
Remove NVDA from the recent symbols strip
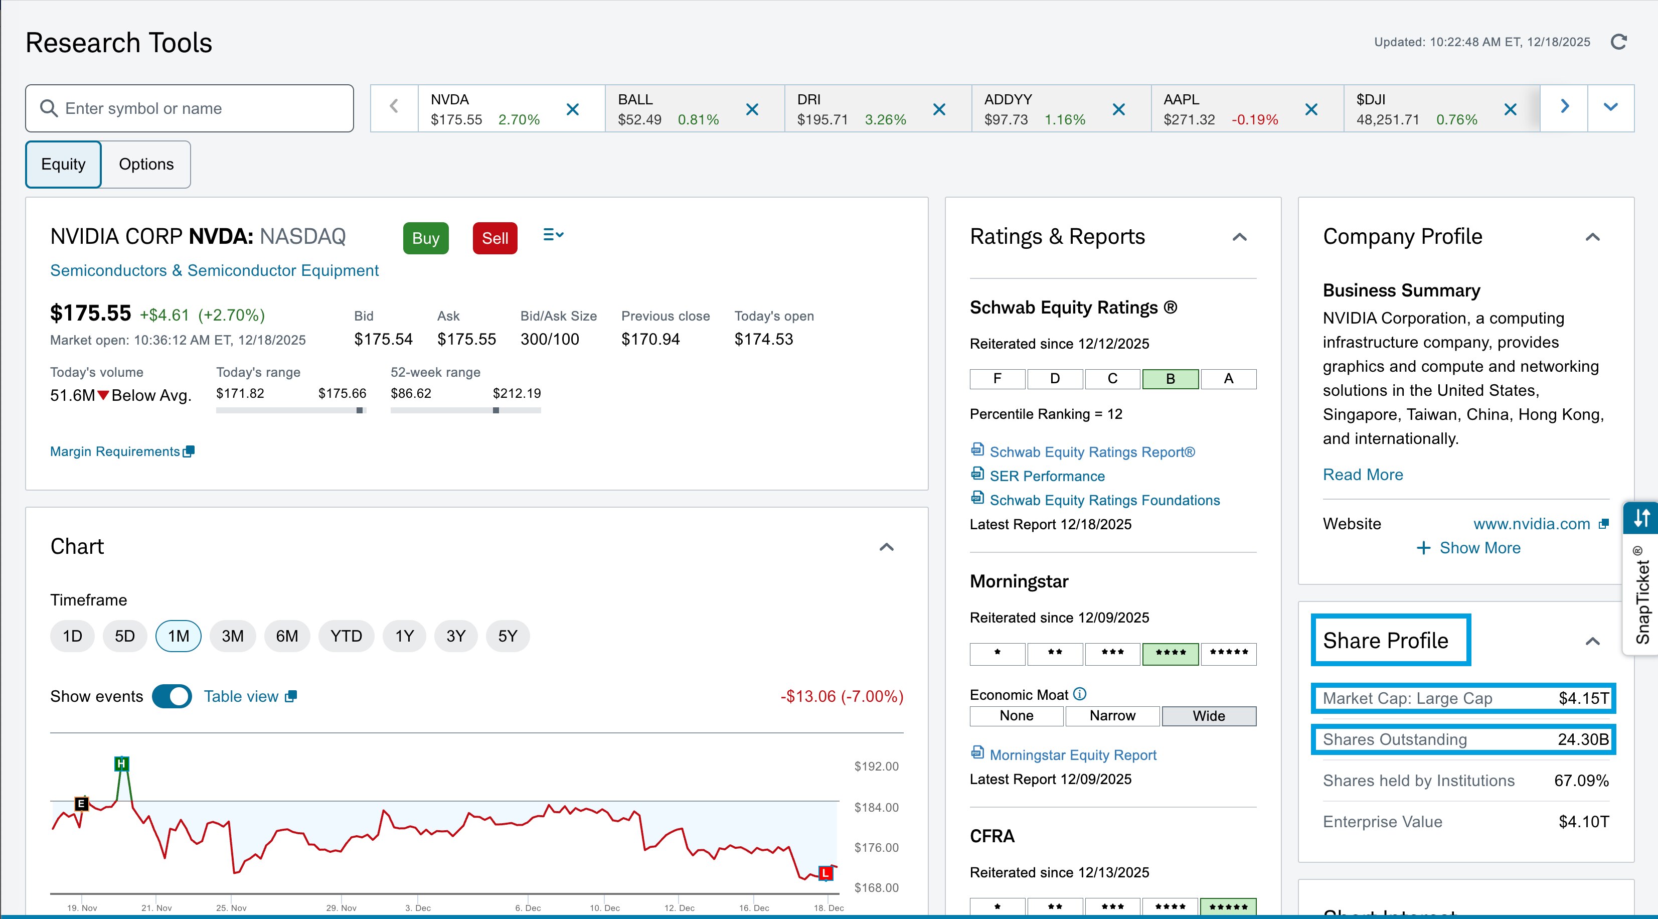(x=572, y=109)
